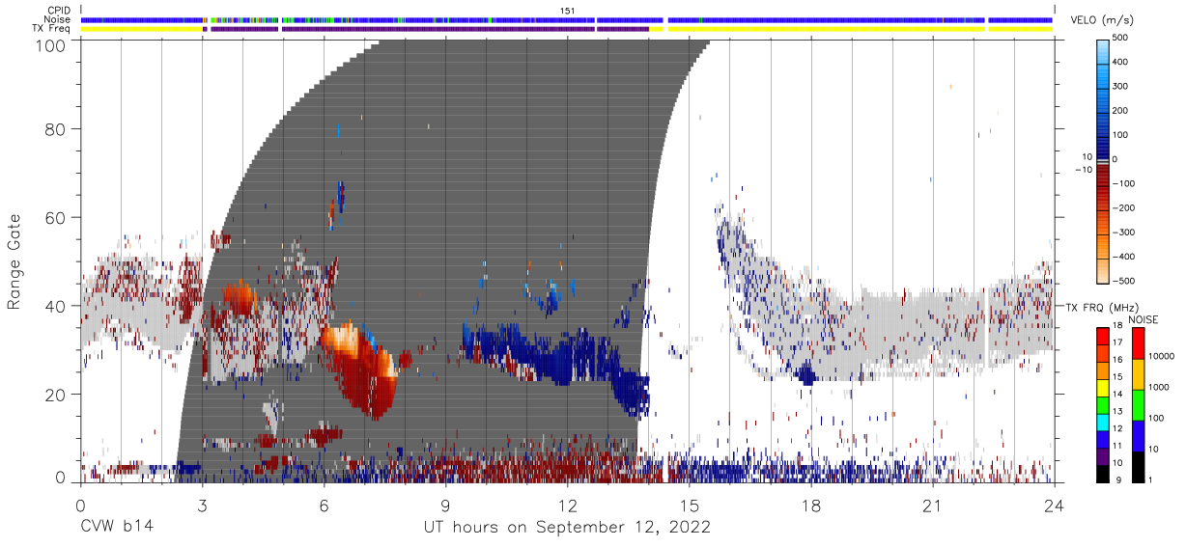Click the TX Freq row label
The height and width of the screenshot is (547, 1186).
coord(52,29)
